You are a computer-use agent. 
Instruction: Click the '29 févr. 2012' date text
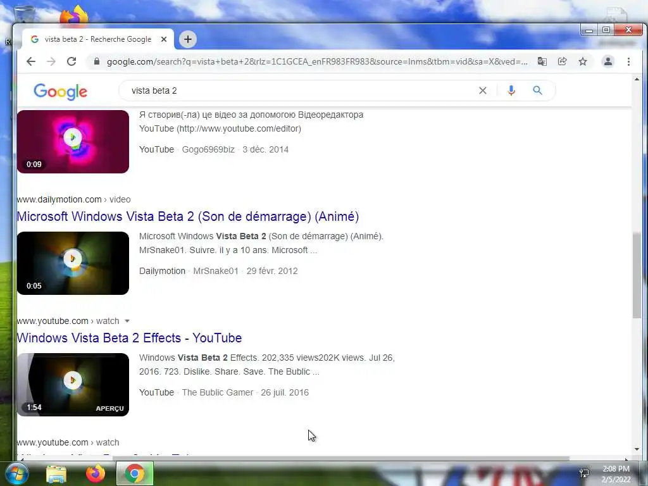pyautogui.click(x=272, y=271)
